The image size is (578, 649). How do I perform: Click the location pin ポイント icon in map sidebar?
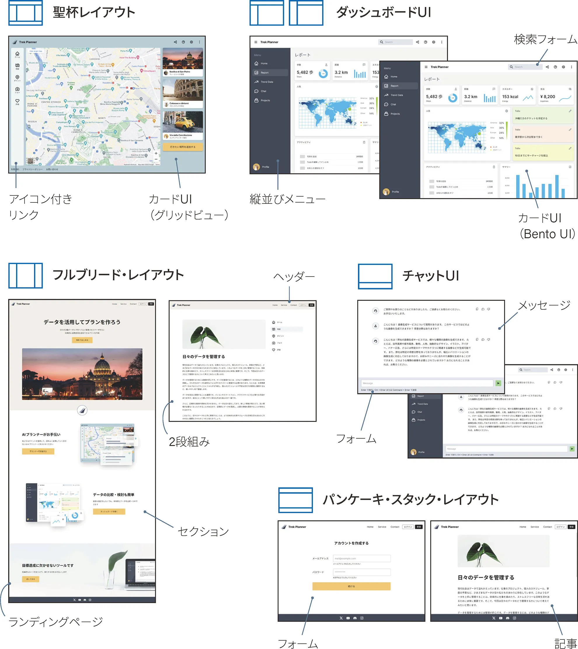pyautogui.click(x=18, y=77)
